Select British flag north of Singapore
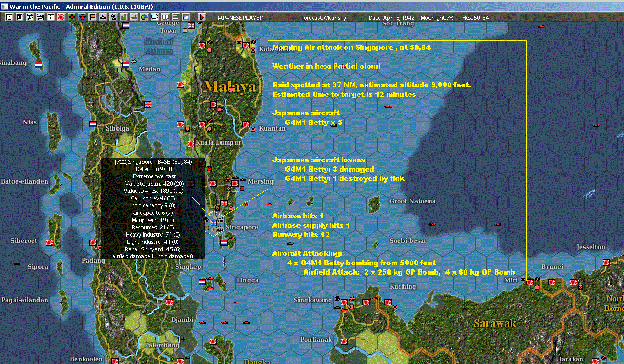This screenshot has height=364, width=624. tap(224, 203)
